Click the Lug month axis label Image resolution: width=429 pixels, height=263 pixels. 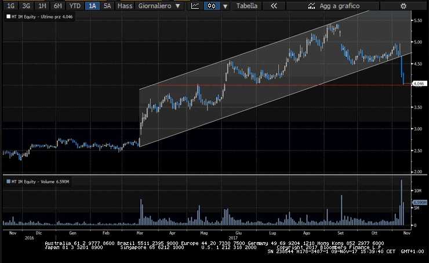[272, 233]
